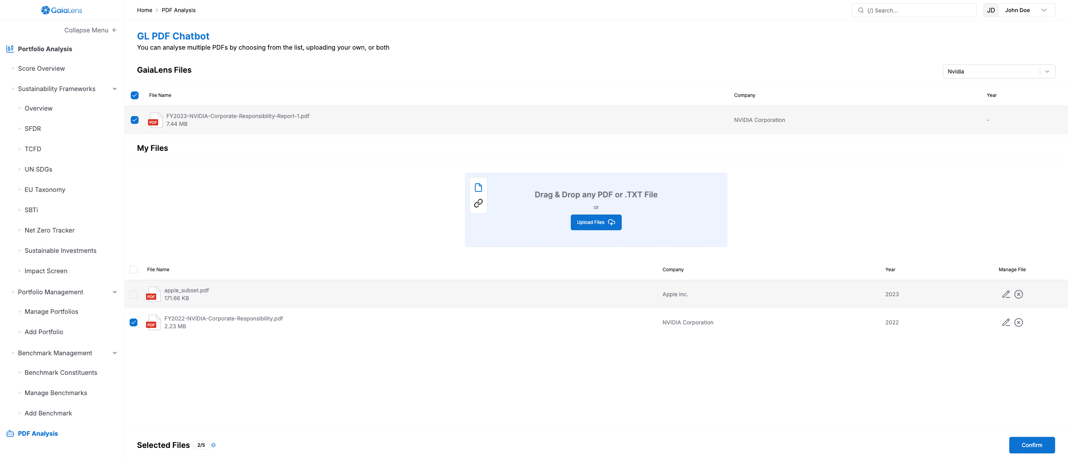The image size is (1068, 460).
Task: Click the 2023 year cell
Action: pos(892,294)
